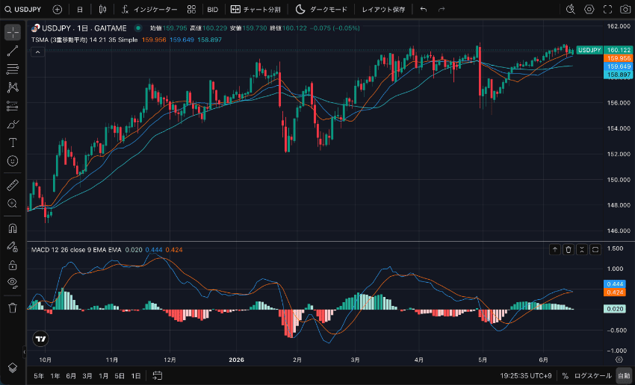Screen dimensions: 635x385
Task: Open timezone menu at 19:25:35 UTC+9
Action: [526, 376]
